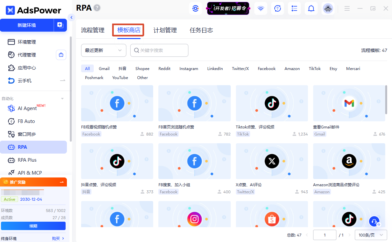Switch to the 计划管理 tab
The image size is (392, 242).
tap(165, 30)
